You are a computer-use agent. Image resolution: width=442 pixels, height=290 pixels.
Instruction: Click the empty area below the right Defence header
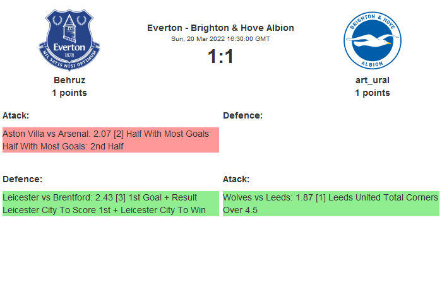click(x=330, y=140)
